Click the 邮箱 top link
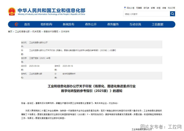Screen dimensions: 184x131 [153, 8]
